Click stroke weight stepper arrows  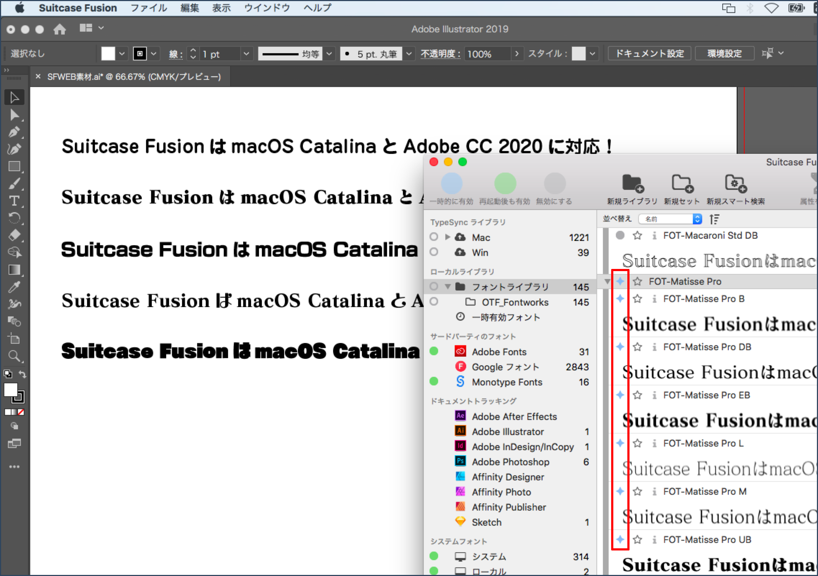click(x=193, y=54)
